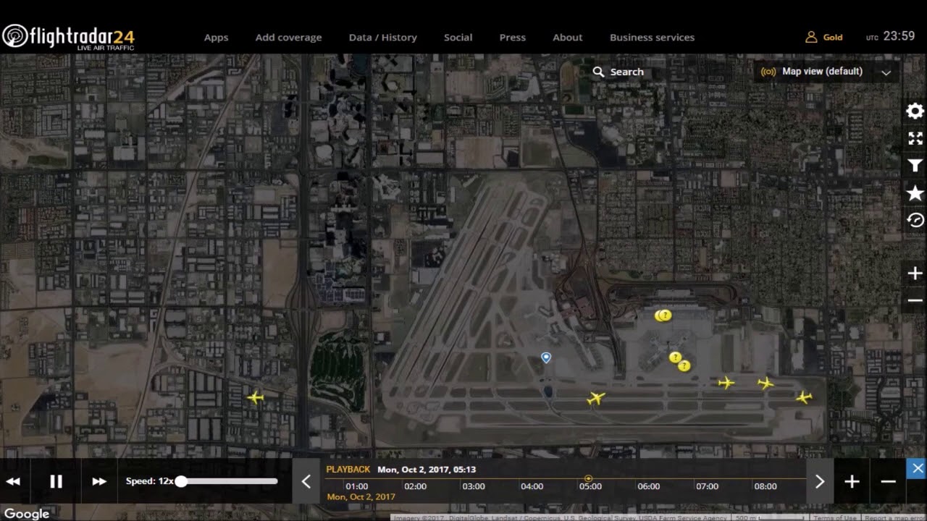Jump to 07:00 on the timeline
The height and width of the screenshot is (521, 927).
[x=707, y=486]
